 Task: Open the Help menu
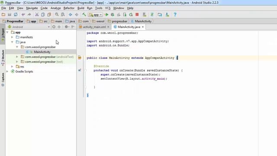pos(130,8)
